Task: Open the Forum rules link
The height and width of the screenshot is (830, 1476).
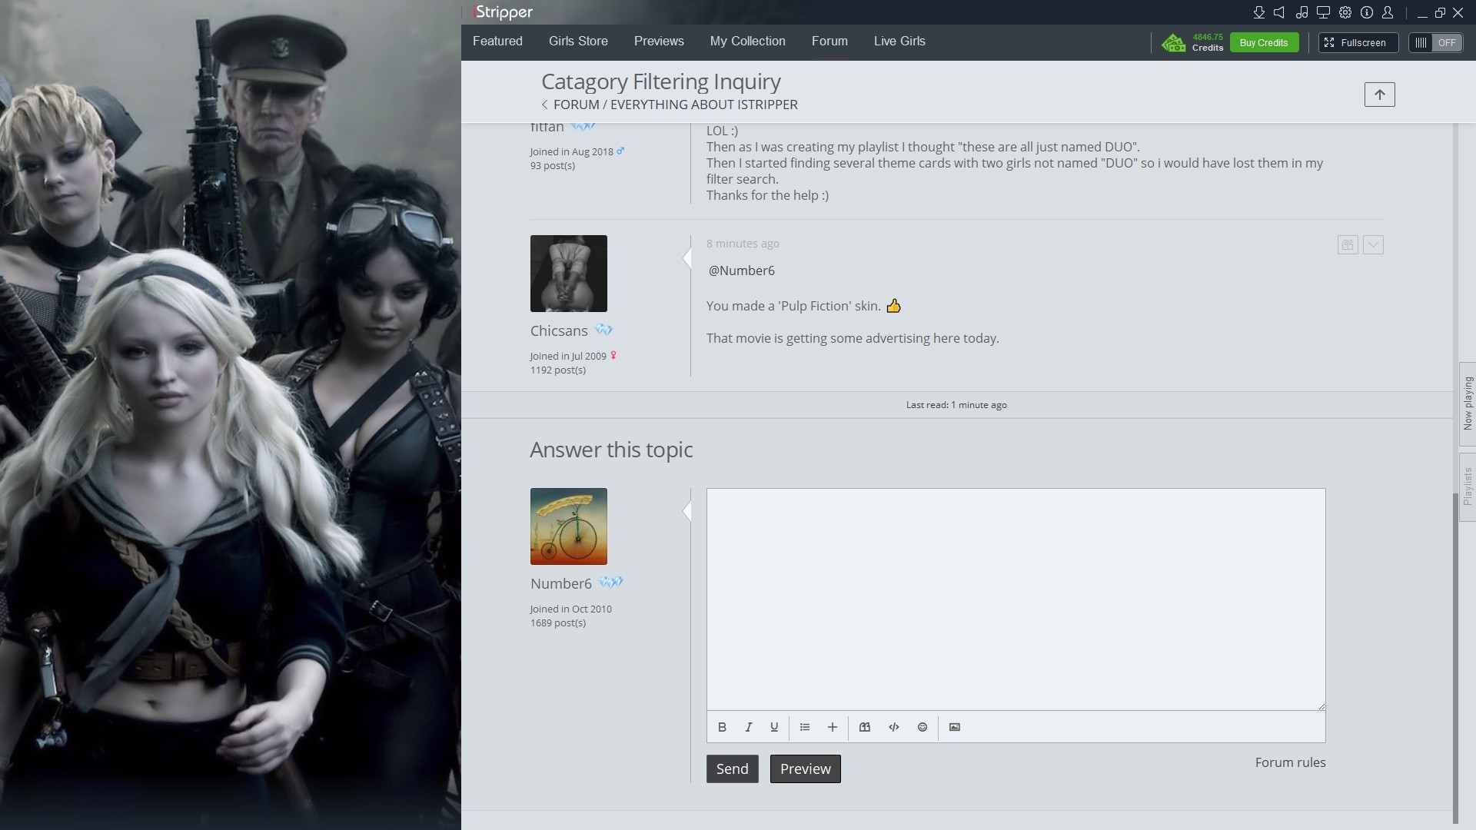Action: tap(1290, 762)
